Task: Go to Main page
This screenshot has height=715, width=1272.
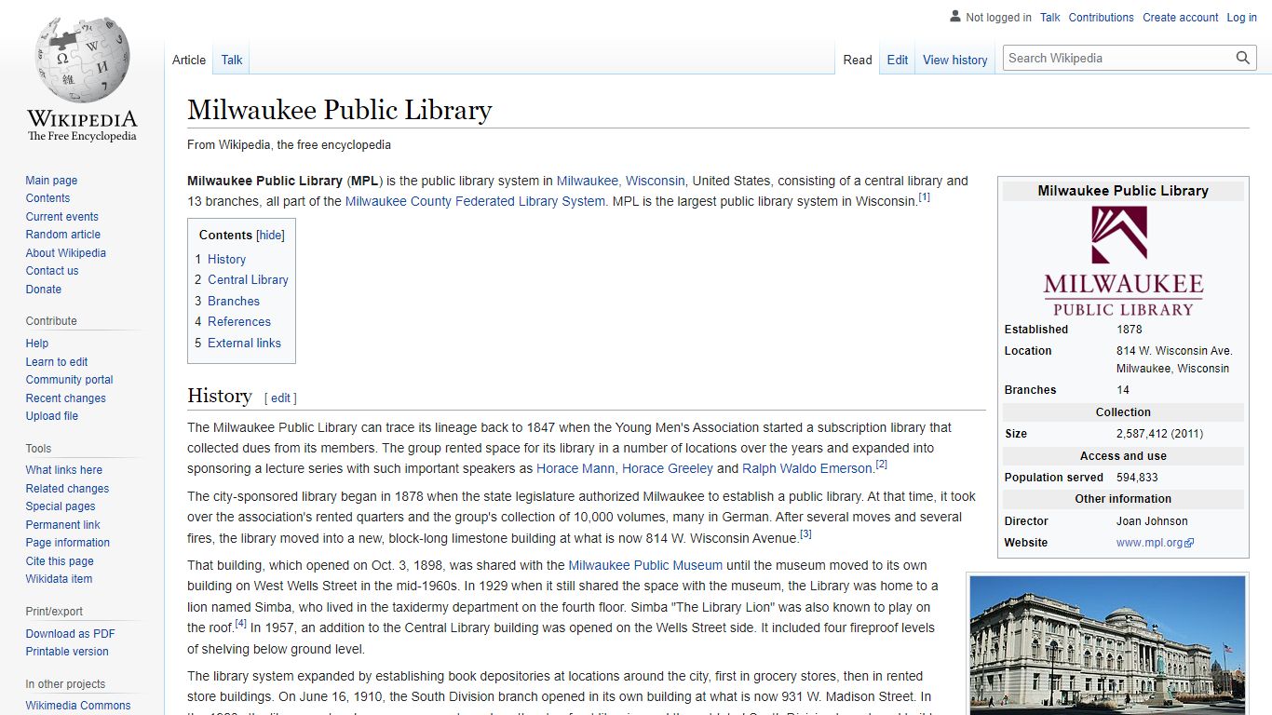Action: pos(51,181)
